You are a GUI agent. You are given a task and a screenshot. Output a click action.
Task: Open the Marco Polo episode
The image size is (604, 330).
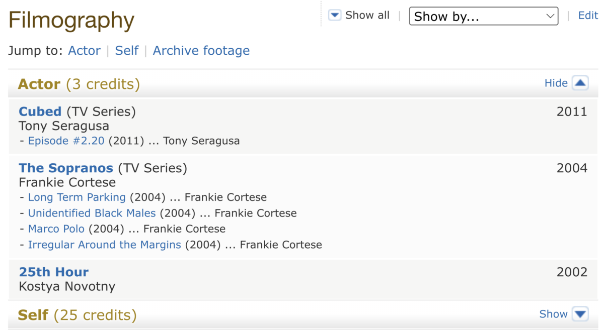click(56, 229)
